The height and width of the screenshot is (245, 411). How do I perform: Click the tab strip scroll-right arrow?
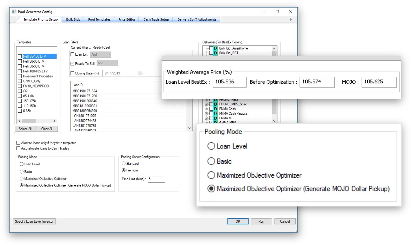(291, 19)
